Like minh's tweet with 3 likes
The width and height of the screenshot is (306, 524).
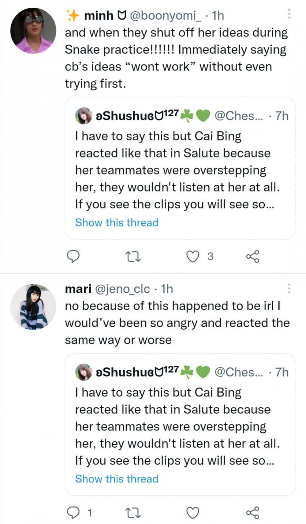click(x=193, y=256)
